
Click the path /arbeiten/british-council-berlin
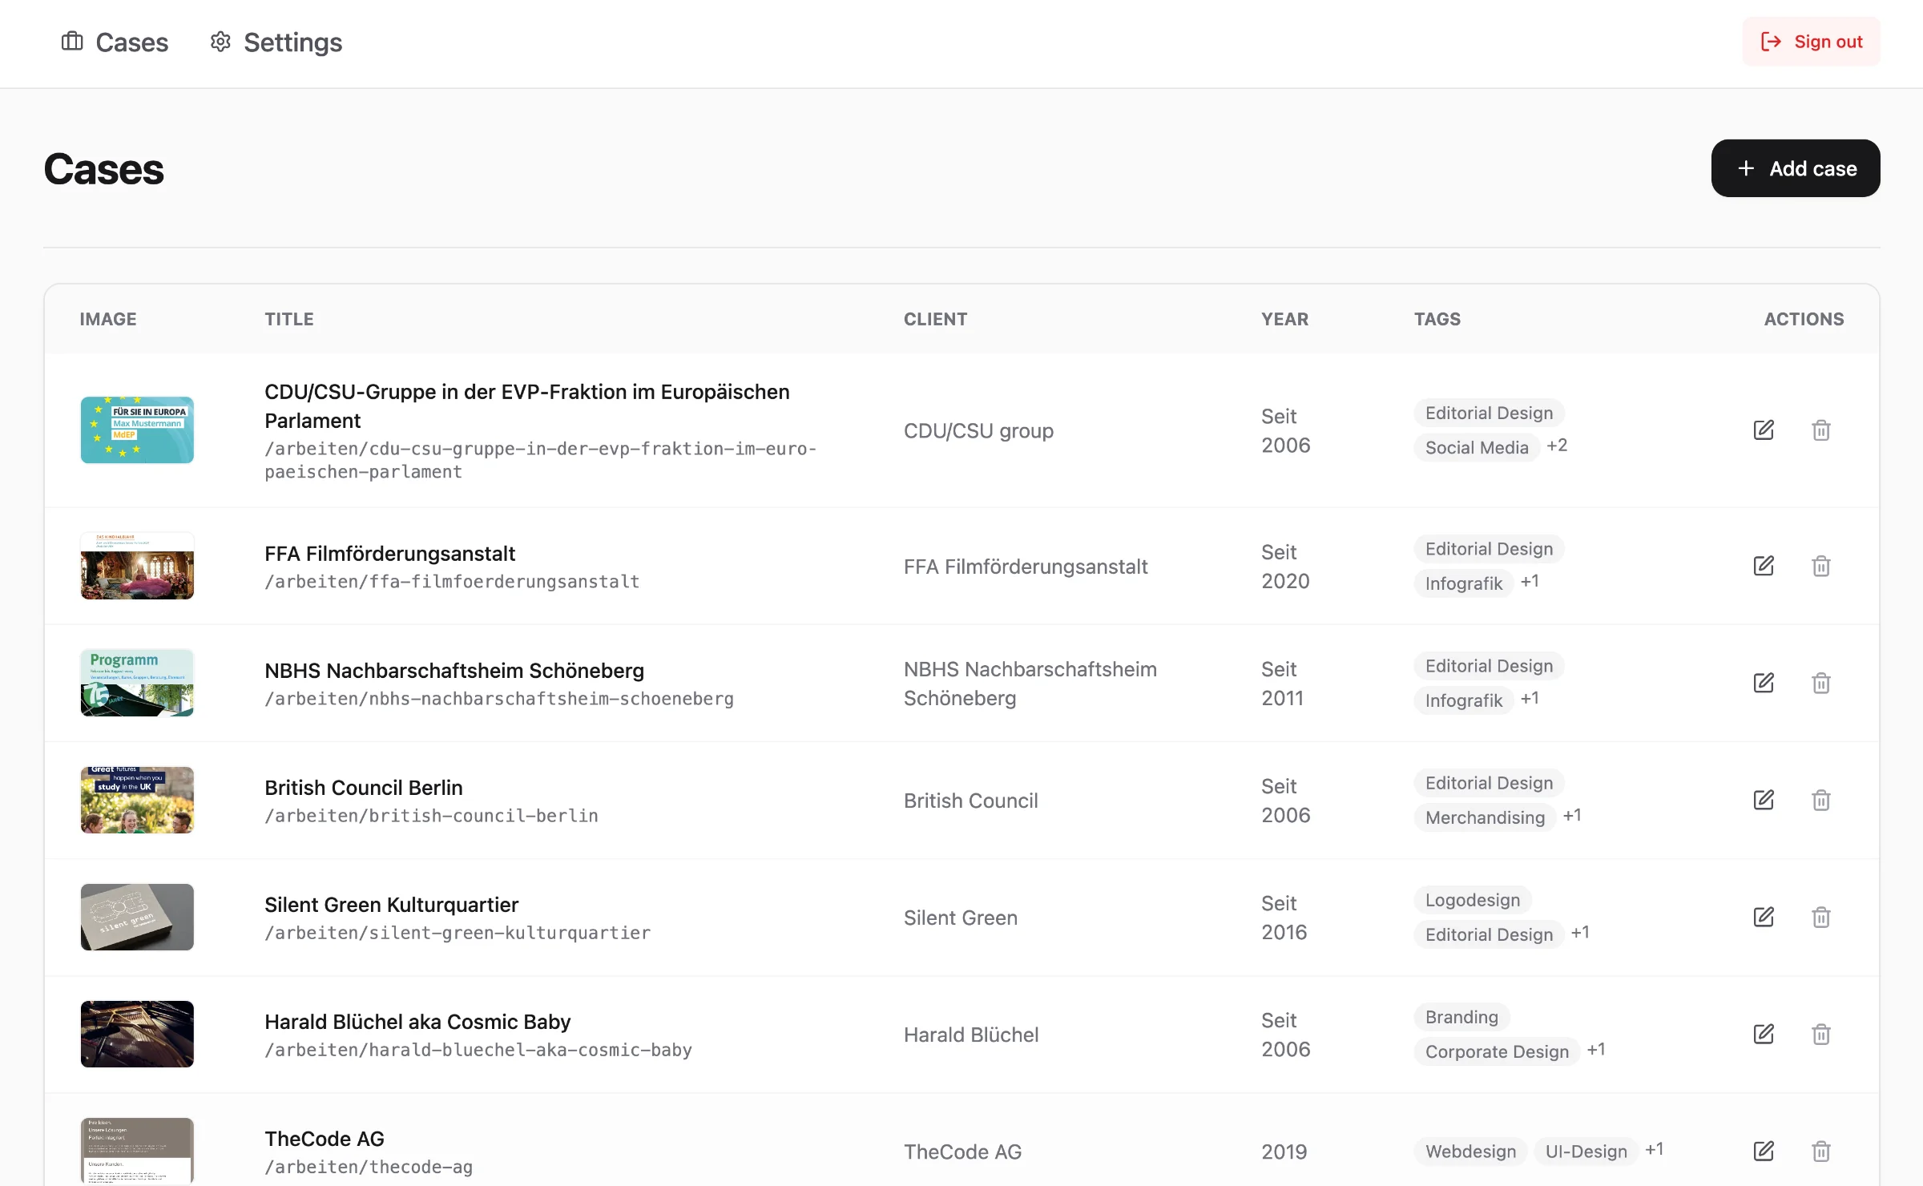pyautogui.click(x=431, y=816)
